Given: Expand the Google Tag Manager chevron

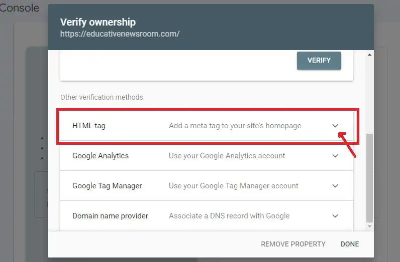Looking at the screenshot, I should tap(335, 186).
